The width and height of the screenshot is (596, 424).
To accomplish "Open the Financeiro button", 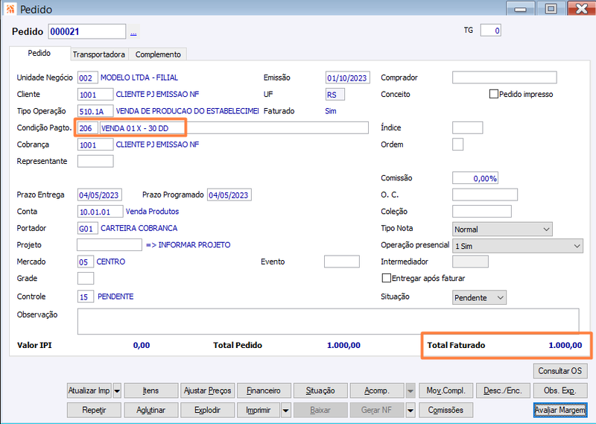I will tap(264, 390).
